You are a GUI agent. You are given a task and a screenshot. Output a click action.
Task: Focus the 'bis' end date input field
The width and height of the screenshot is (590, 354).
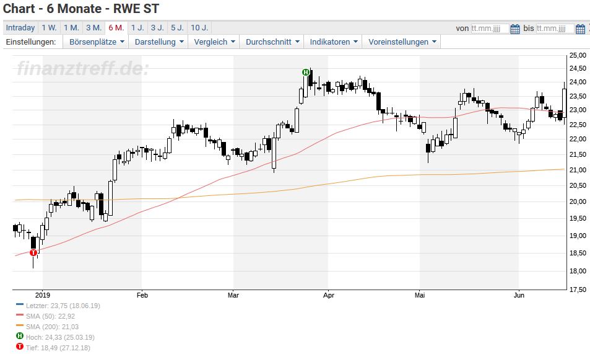[x=555, y=29]
